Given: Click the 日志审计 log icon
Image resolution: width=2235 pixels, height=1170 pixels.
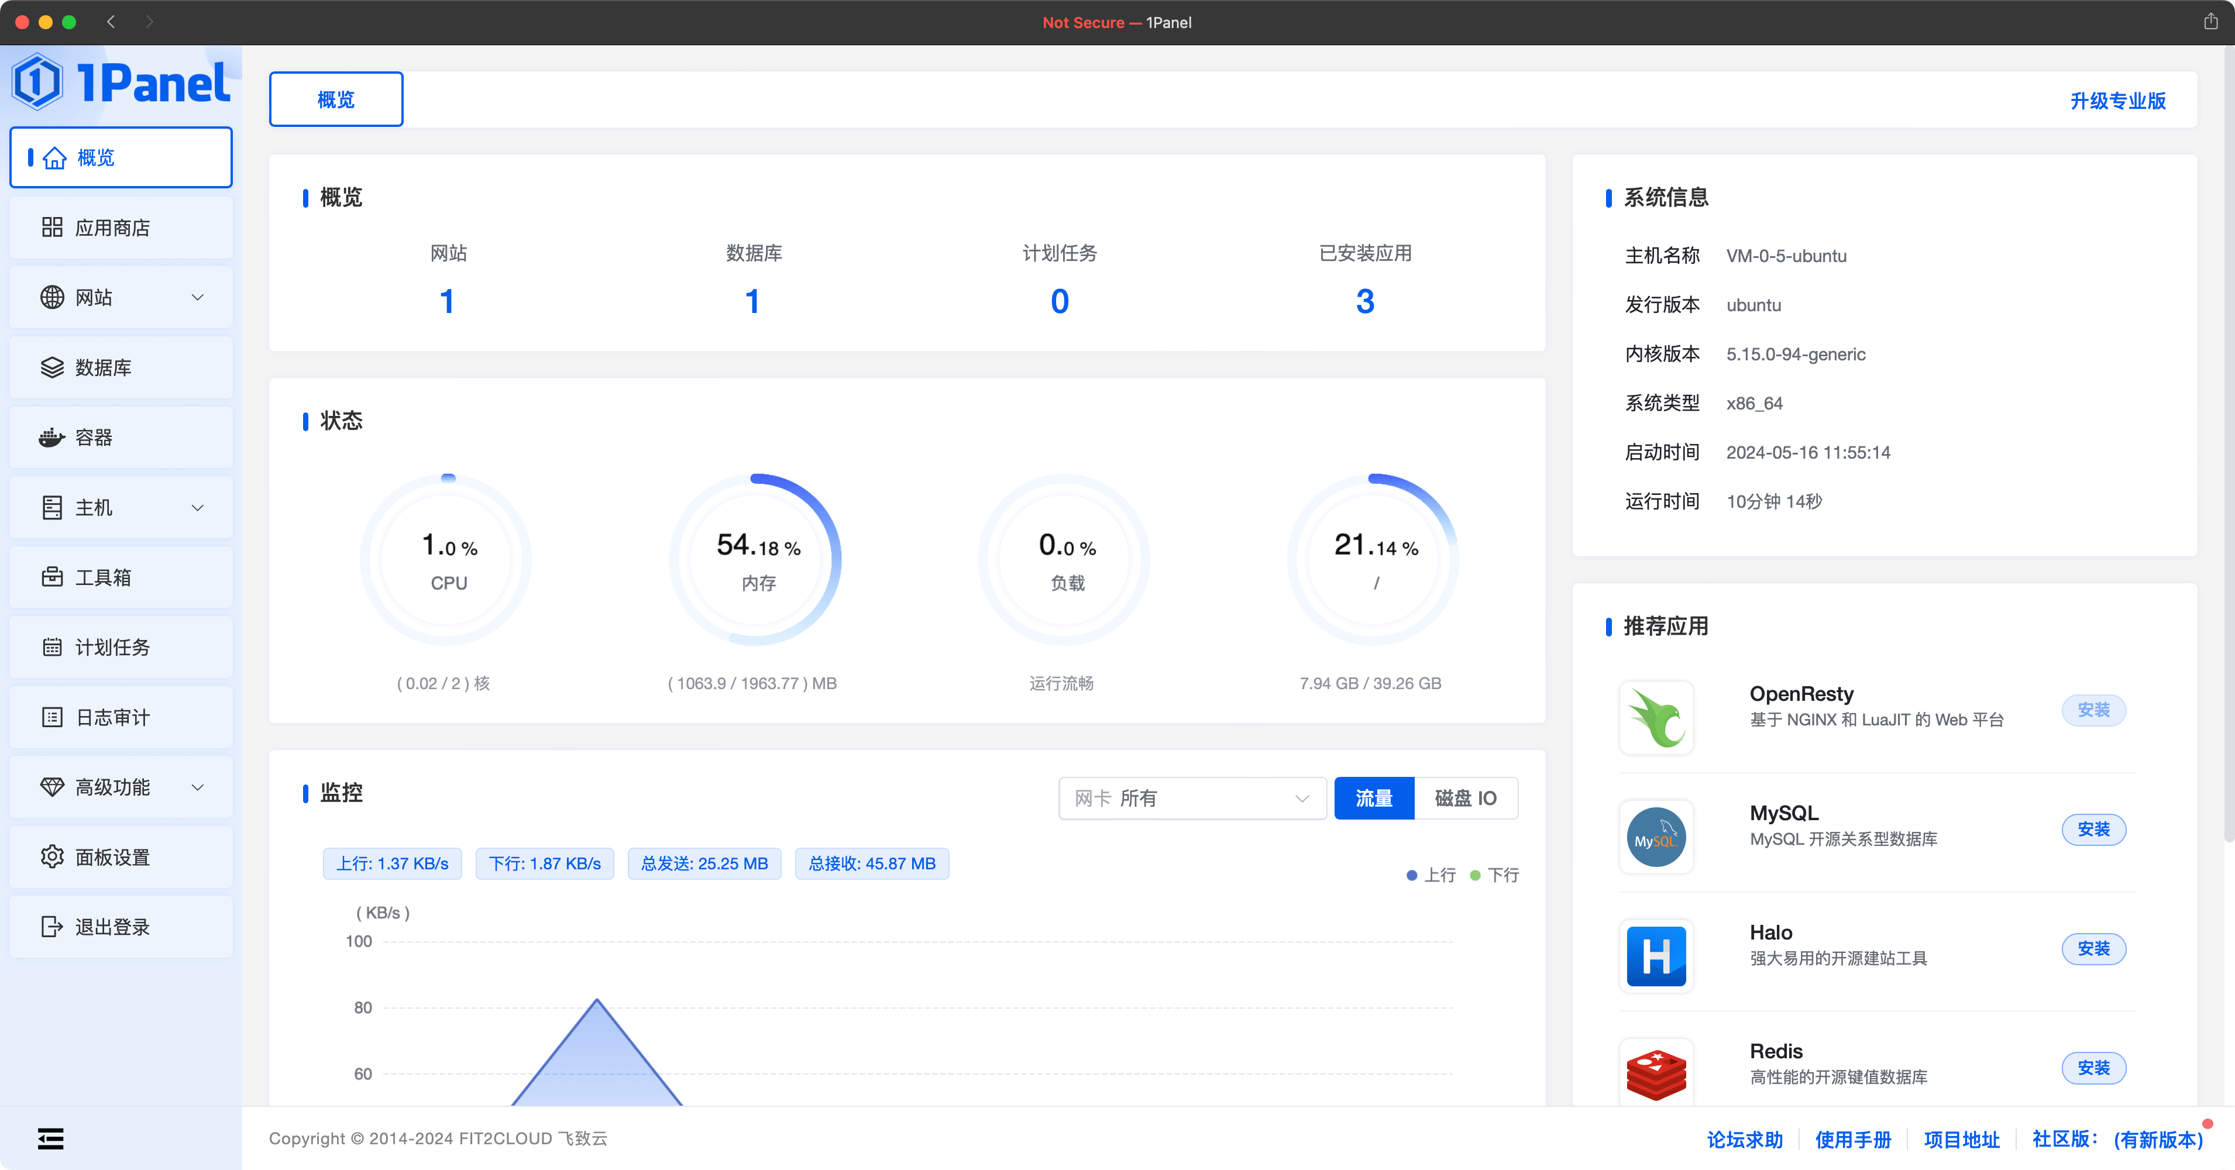Looking at the screenshot, I should tap(52, 717).
